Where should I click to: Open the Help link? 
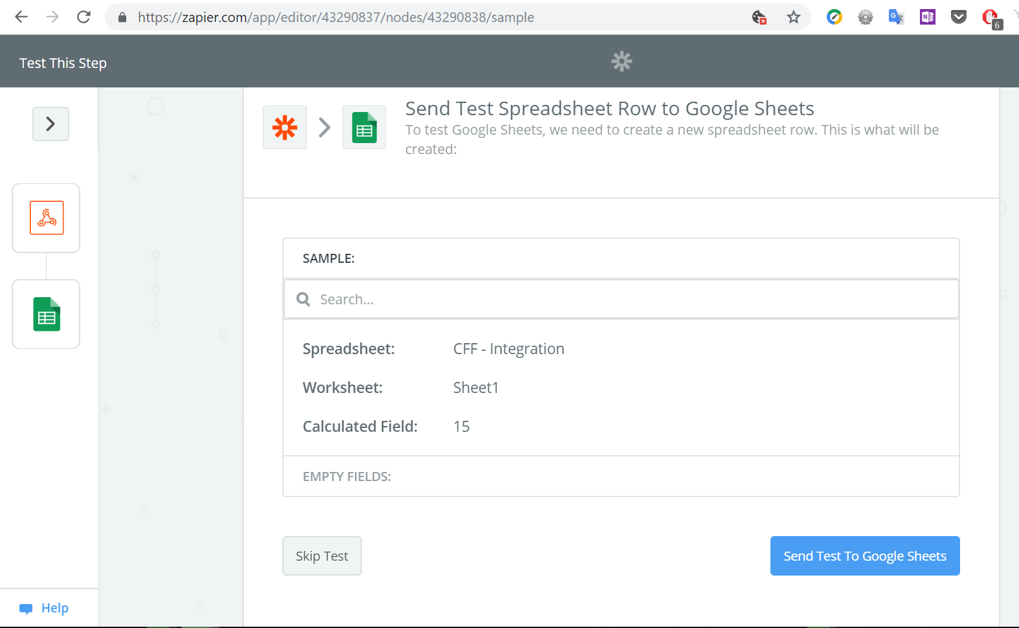tap(55, 608)
